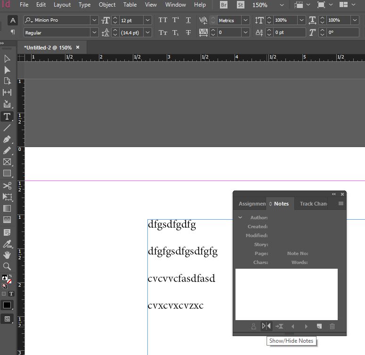This screenshot has width=365, height=355.
Task: Toggle Underline formatting
Action: pyautogui.click(x=188, y=20)
